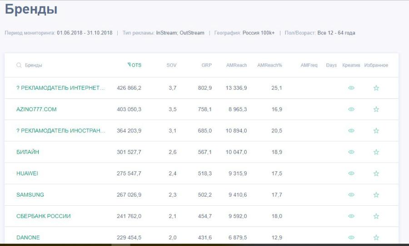Click the search magnifier icon beside Бренды

point(19,65)
